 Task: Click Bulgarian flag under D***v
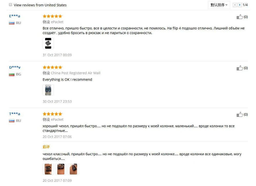(12, 74)
